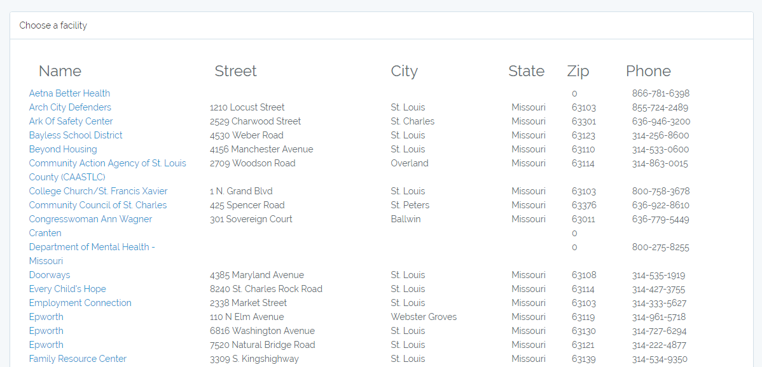Click phone number 314-961-5718

click(x=659, y=317)
